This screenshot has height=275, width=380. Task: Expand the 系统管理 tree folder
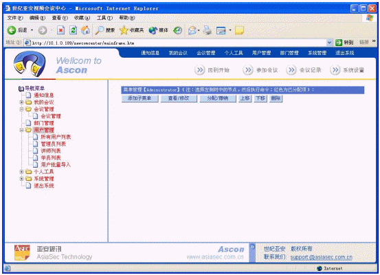[x=21, y=179]
